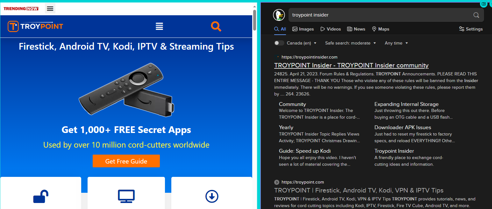Click the monitor icon card

126,196
